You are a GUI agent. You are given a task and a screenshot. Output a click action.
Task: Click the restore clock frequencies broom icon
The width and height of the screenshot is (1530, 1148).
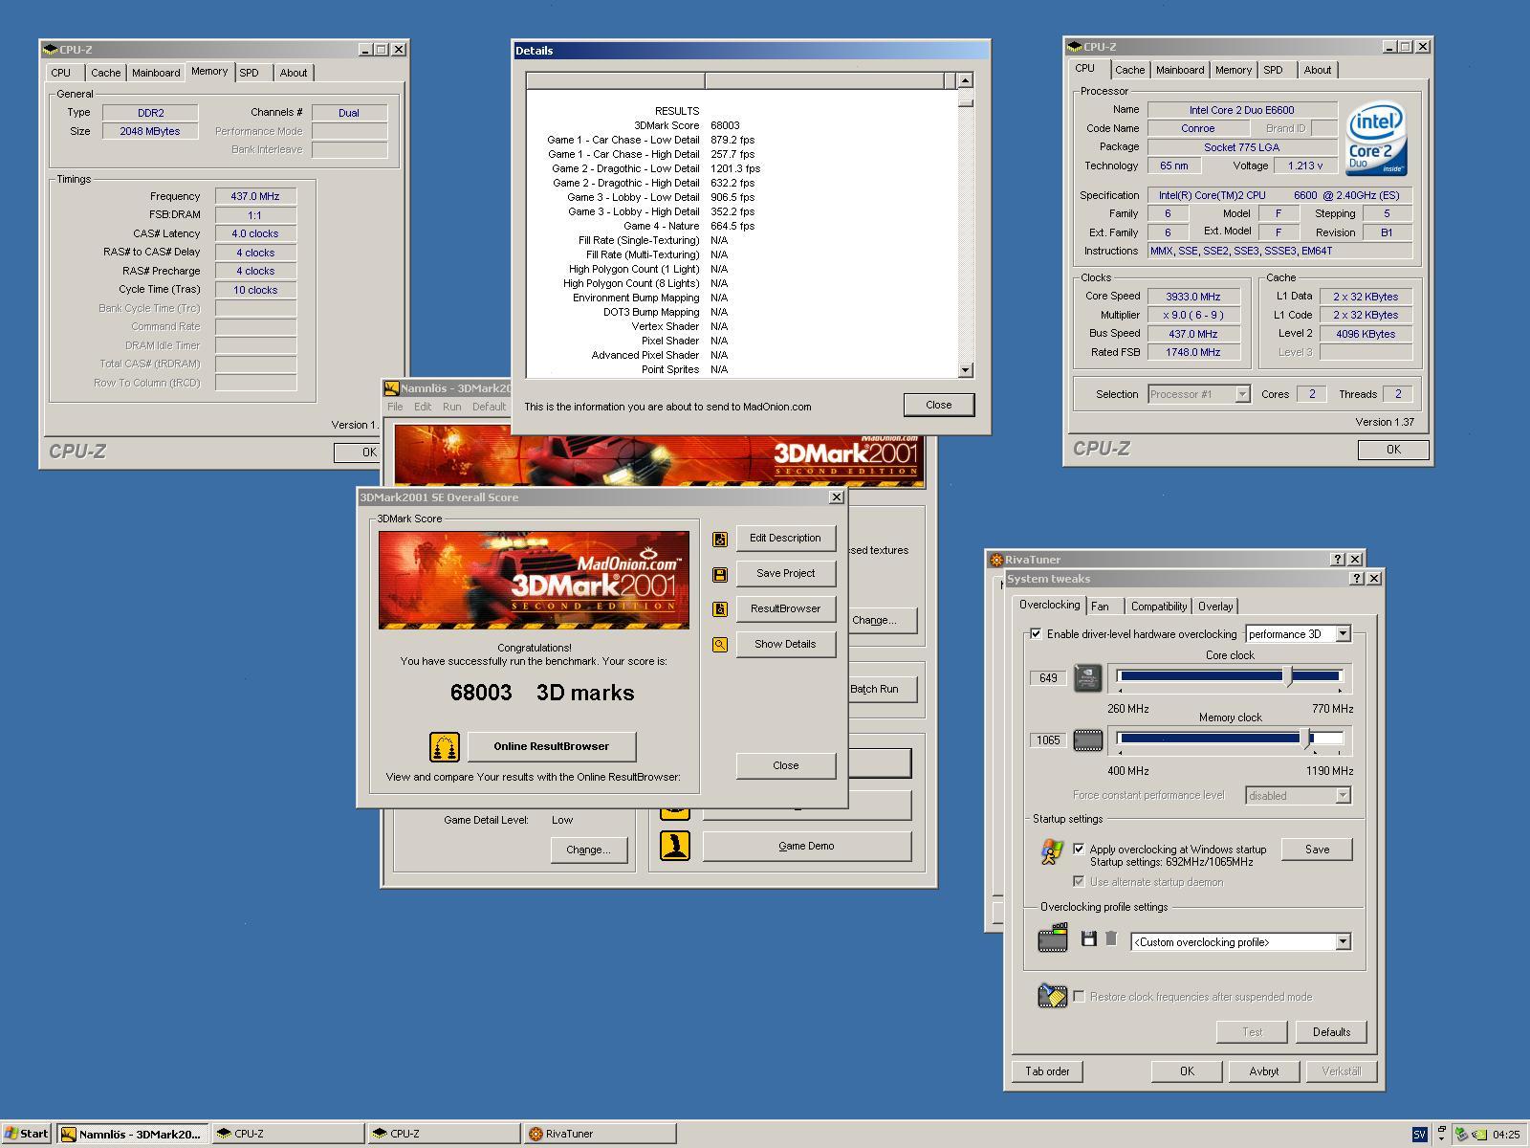(1052, 996)
